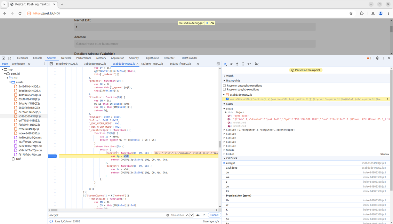The height and width of the screenshot is (224, 393).
Task: Select the a30i.deep call stack frame
Action: pos(232,168)
